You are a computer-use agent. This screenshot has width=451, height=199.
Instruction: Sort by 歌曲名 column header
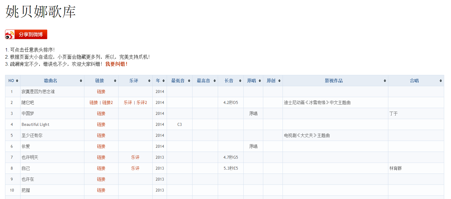[51, 81]
